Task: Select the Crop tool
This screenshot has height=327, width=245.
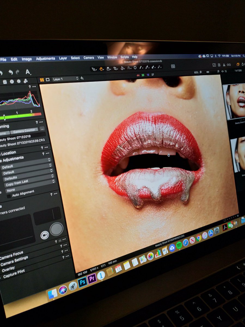Action: (116, 68)
